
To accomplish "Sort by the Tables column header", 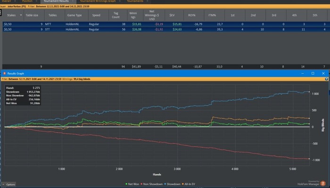I will point(52,15).
